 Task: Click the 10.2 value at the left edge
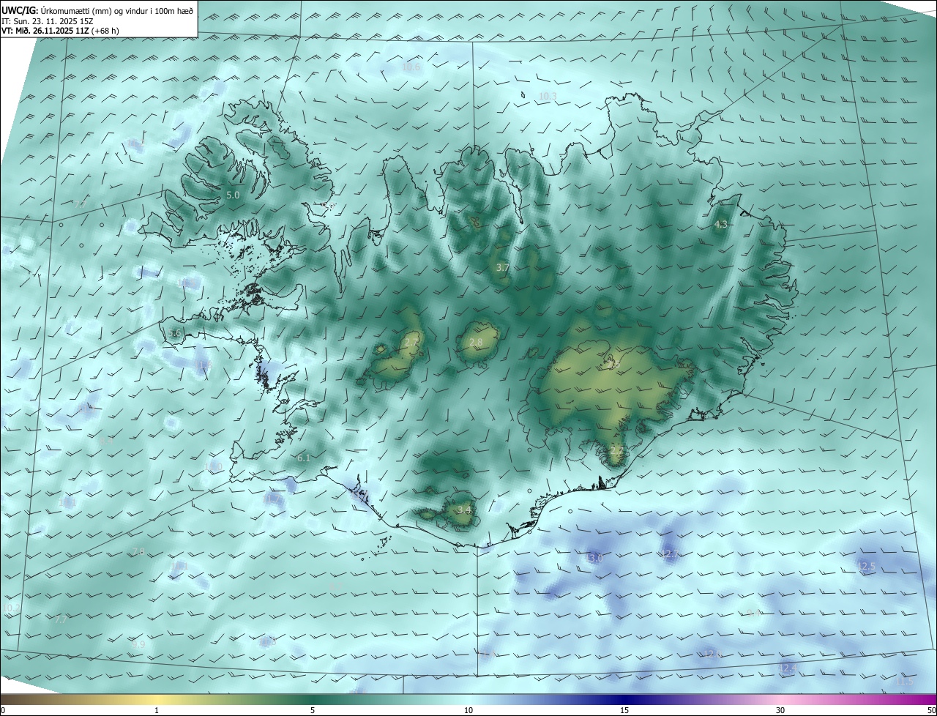tap(11, 608)
